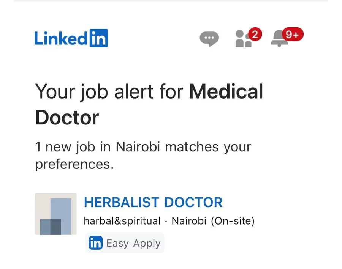The width and height of the screenshot is (342, 269).
Task: Click the "Nairobi (On-site)" location text
Action: tap(213, 221)
